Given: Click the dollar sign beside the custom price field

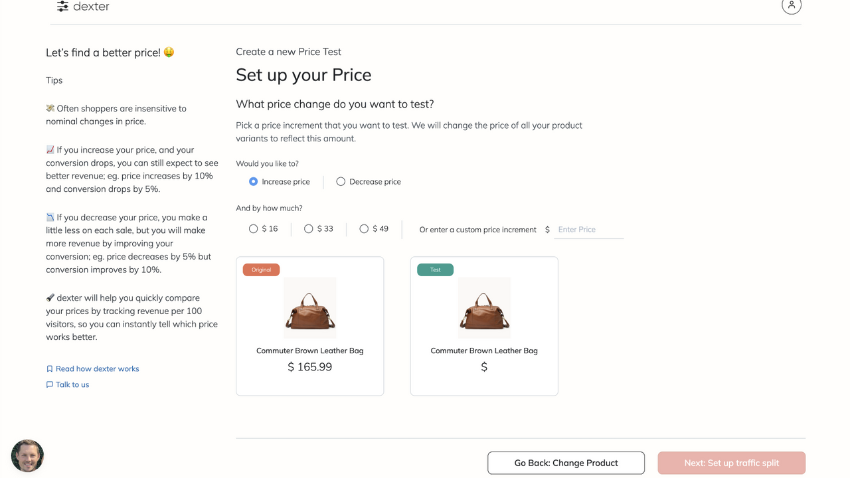Looking at the screenshot, I should (547, 229).
